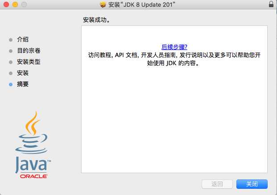Open the 后续步骤? link
The width and height of the screenshot is (277, 195).
pyautogui.click(x=174, y=47)
